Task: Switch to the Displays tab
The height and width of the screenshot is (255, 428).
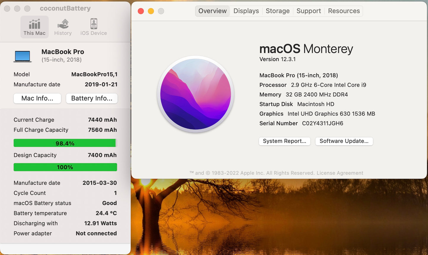Action: point(246,11)
